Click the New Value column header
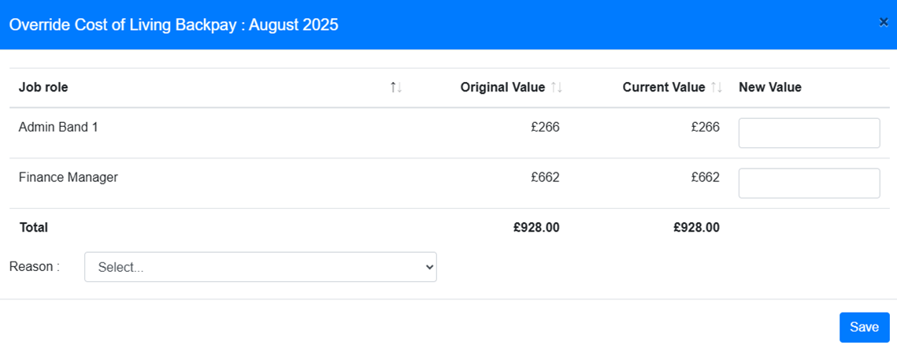The width and height of the screenshot is (897, 349). [770, 87]
